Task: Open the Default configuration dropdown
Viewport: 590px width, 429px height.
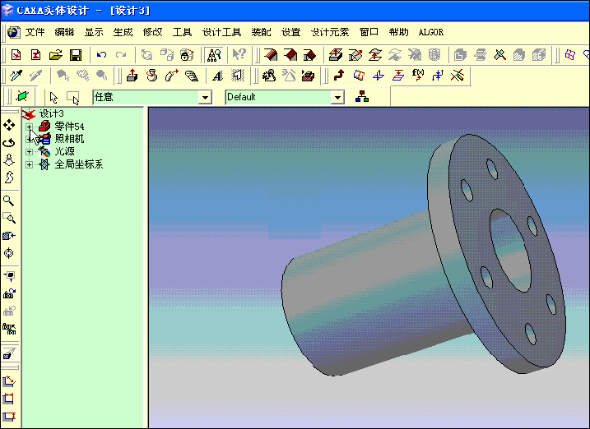Action: coord(337,98)
